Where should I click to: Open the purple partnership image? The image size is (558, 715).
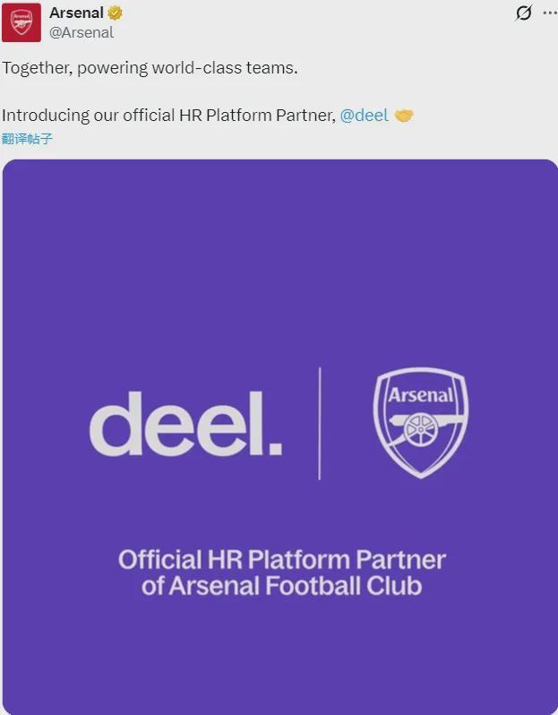(280, 437)
